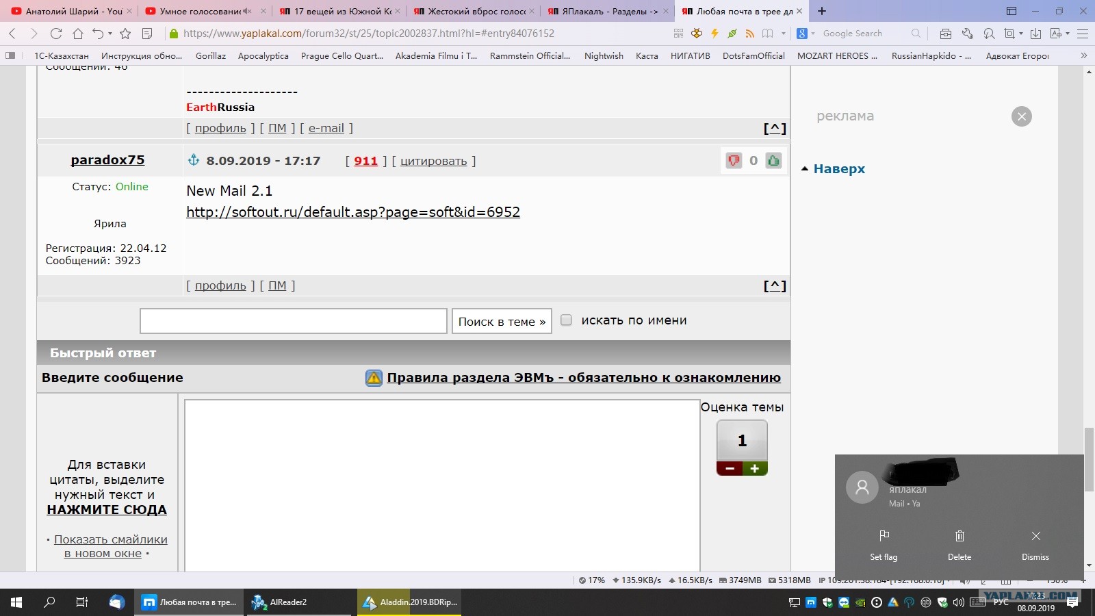Open the Gorillaz bookmark
1095x616 pixels.
pyautogui.click(x=211, y=55)
